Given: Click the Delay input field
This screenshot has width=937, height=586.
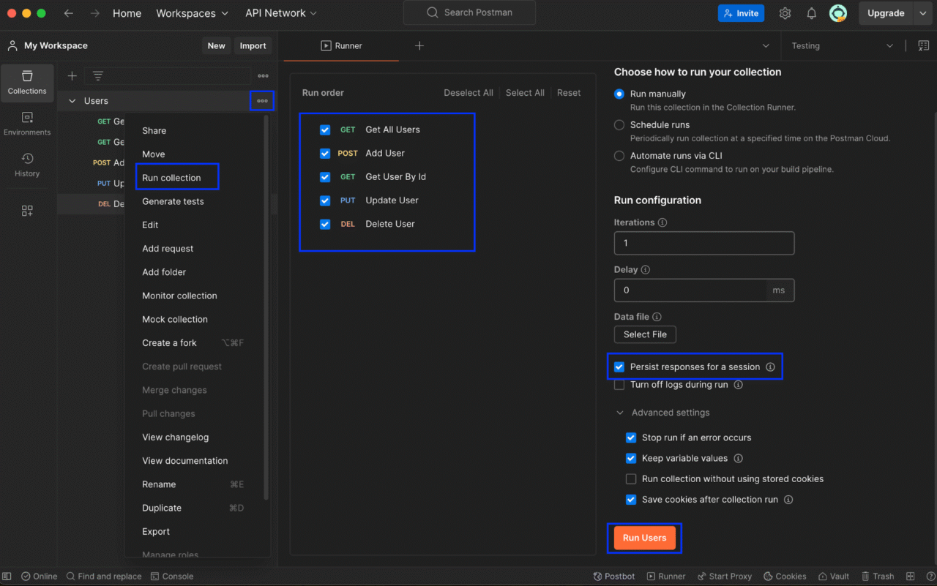Looking at the screenshot, I should coord(690,290).
